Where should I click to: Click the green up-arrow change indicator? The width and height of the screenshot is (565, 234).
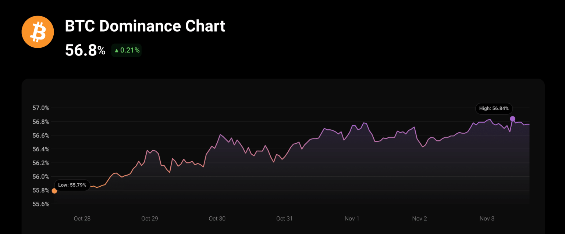tap(117, 51)
